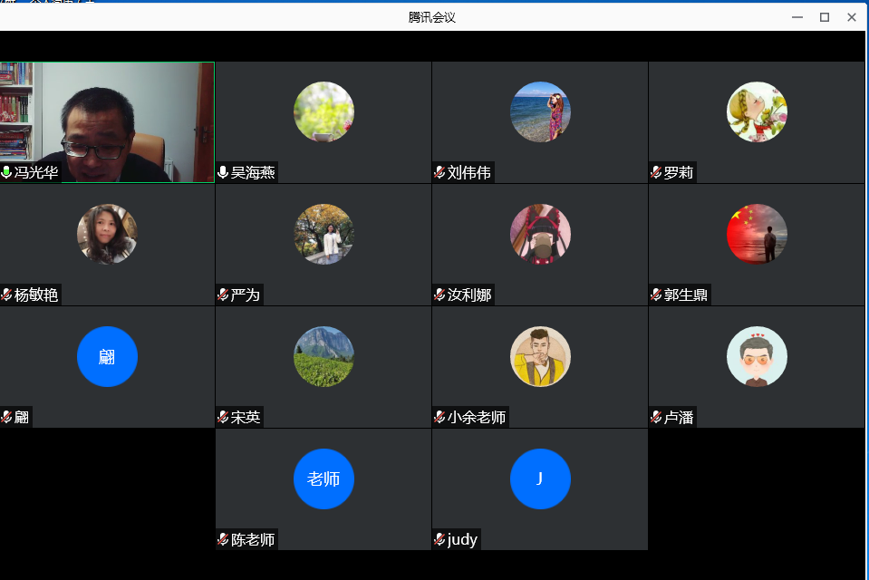Click the blue J avatar for judy

(x=540, y=478)
